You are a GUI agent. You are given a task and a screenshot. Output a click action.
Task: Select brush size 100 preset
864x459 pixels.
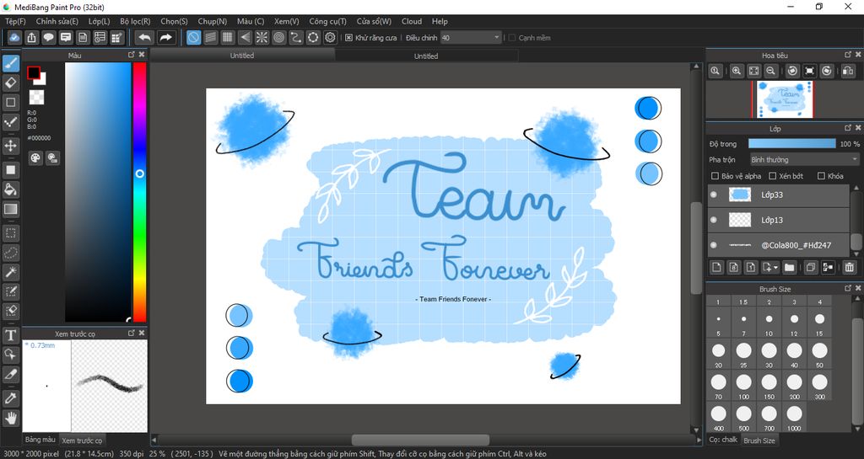pos(744,386)
